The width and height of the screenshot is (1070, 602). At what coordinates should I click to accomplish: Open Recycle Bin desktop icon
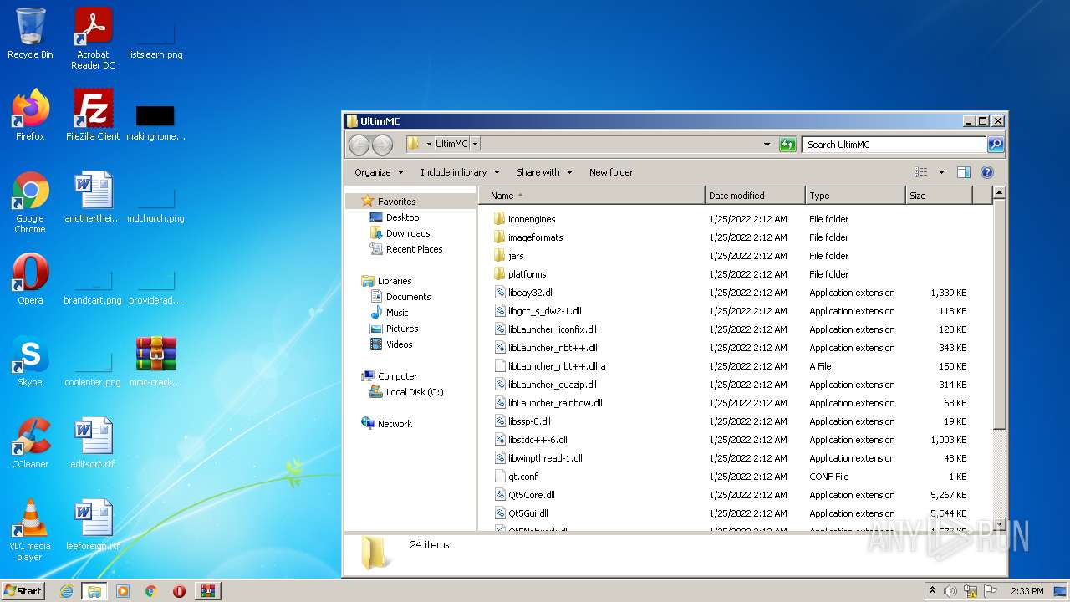[30, 33]
